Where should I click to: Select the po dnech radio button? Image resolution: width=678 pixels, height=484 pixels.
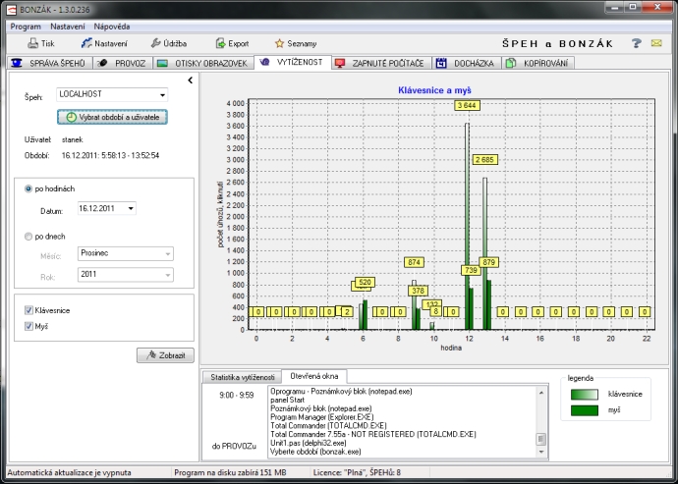[28, 237]
